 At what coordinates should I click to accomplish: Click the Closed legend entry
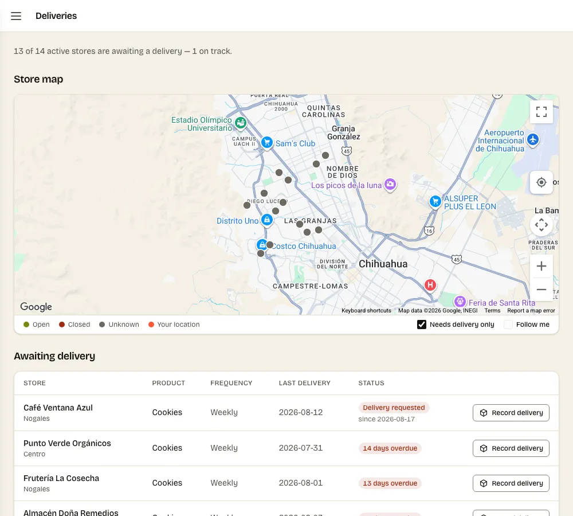(x=74, y=325)
